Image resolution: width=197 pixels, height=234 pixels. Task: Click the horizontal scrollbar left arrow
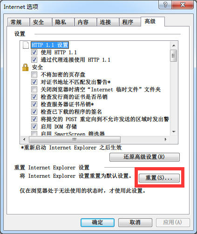pos(24,139)
